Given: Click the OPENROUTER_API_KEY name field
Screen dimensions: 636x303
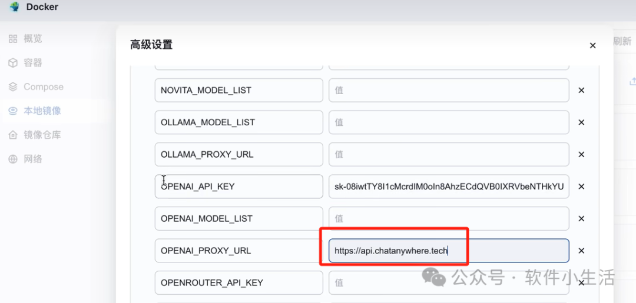Looking at the screenshot, I should click(x=238, y=282).
